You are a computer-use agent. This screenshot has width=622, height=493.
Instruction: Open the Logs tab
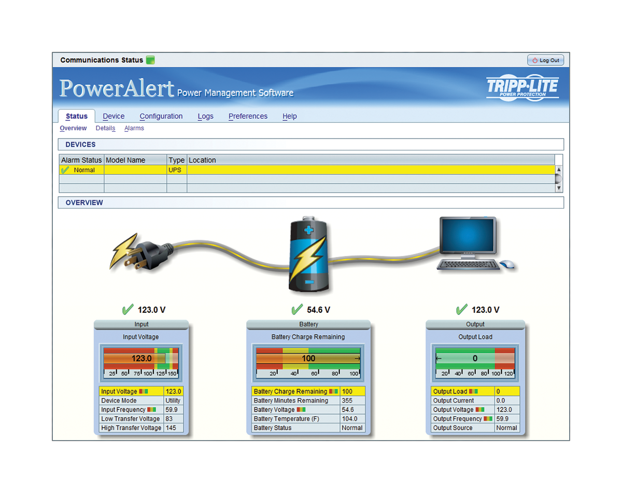pos(205,116)
